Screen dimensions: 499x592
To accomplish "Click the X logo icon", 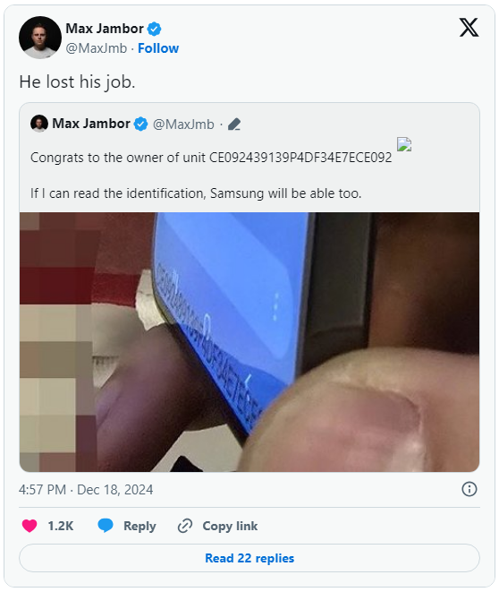I will pos(469,28).
